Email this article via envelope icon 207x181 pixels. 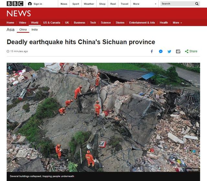(x=178, y=51)
